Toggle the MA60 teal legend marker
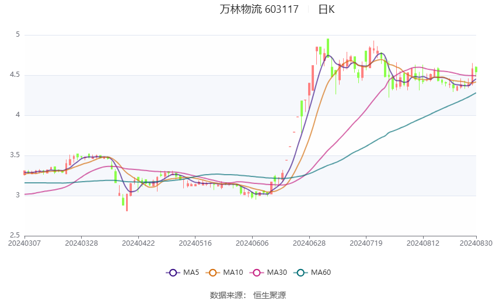This screenshot has height=301, width=496. [301, 272]
